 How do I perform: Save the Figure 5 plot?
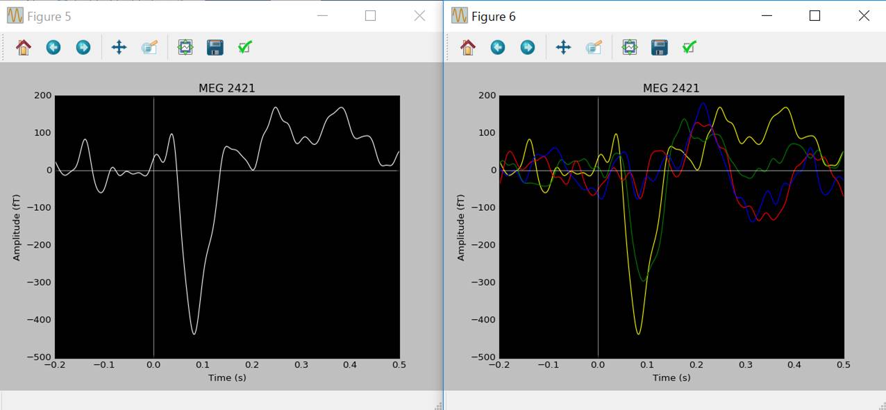coord(215,47)
